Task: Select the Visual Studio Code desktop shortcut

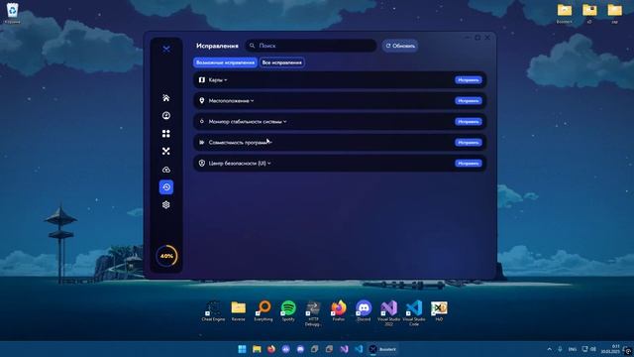Action: pyautogui.click(x=414, y=313)
